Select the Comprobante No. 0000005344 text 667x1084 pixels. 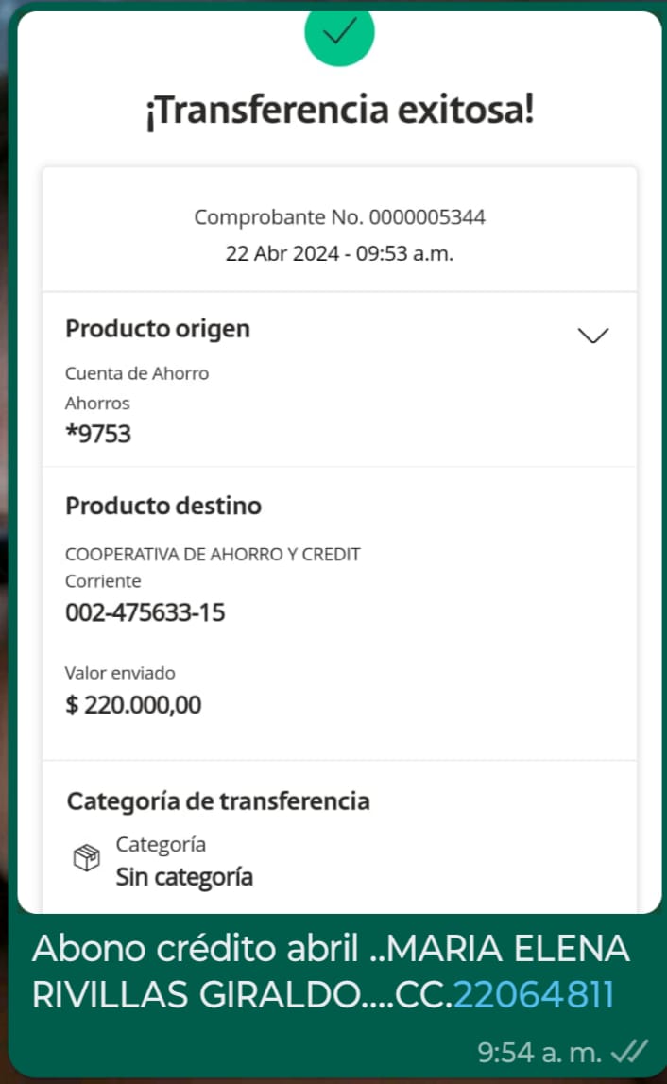[339, 217]
